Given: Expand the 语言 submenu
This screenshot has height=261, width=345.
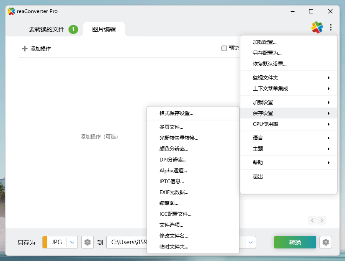Looking at the screenshot, I should (x=288, y=138).
